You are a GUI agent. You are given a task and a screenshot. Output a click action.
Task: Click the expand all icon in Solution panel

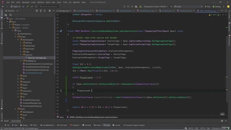41,11
